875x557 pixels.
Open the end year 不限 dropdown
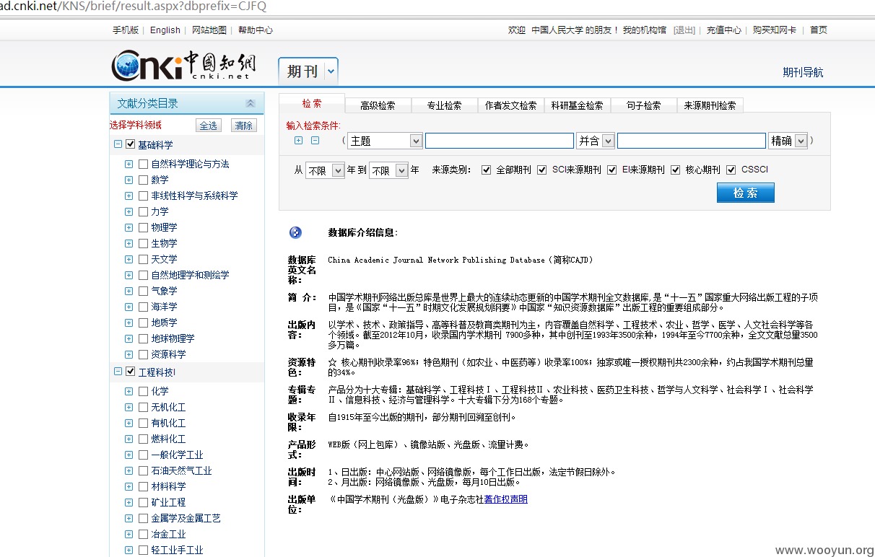(388, 171)
